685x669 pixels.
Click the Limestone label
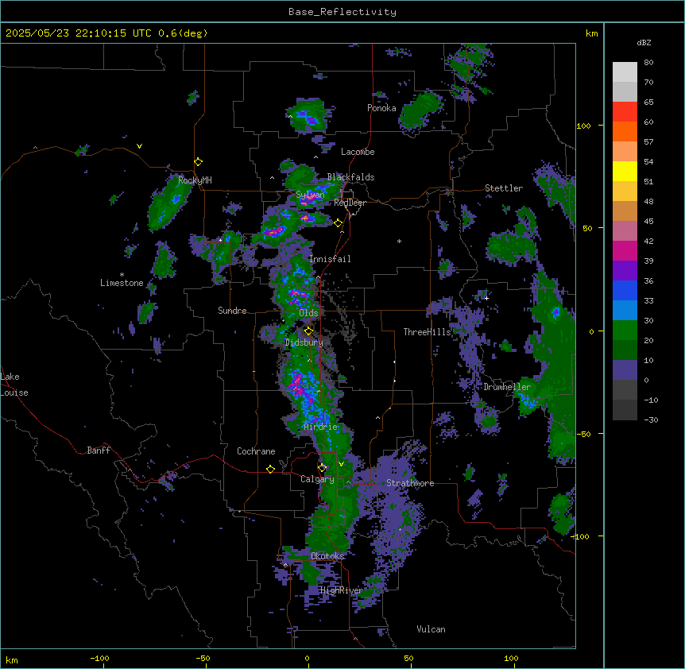[x=122, y=283]
